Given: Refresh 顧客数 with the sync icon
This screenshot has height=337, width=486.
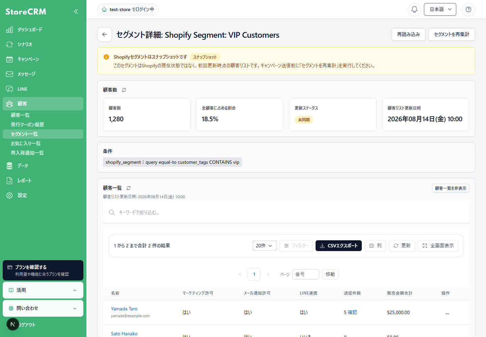Looking at the screenshot, I should [124, 90].
